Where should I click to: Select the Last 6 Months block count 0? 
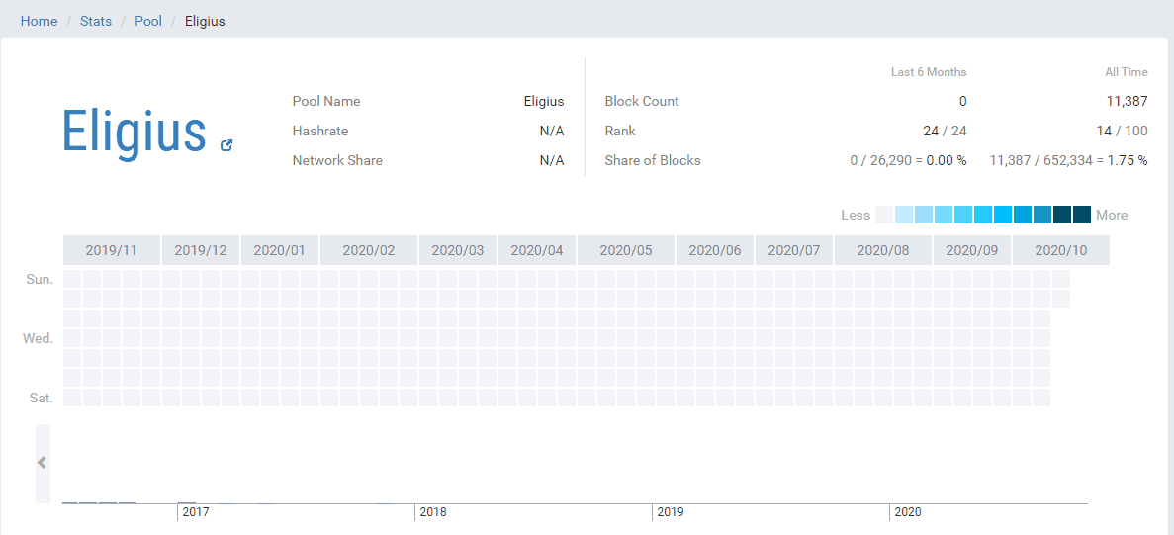963,101
